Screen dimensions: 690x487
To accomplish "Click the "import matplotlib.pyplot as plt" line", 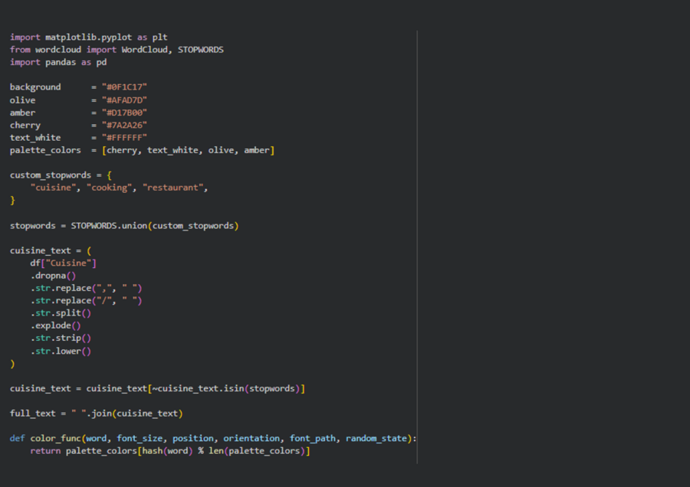I will pyautogui.click(x=88, y=37).
